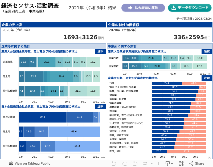213x167 pixels.
Task: Click the Undo arrow in the bottom toolbar
Action: pyautogui.click(x=114, y=164)
